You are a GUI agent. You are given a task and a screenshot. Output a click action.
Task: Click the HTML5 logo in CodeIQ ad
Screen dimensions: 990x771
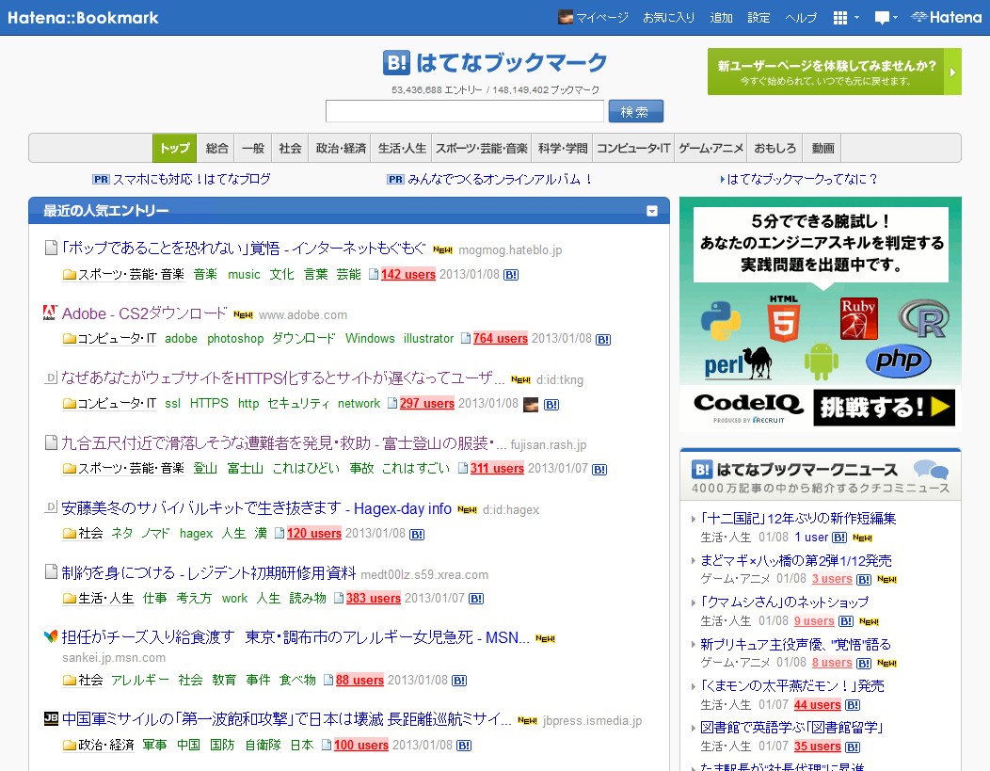pos(784,319)
